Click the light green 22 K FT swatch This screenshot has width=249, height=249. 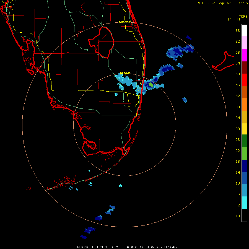(x=244, y=153)
